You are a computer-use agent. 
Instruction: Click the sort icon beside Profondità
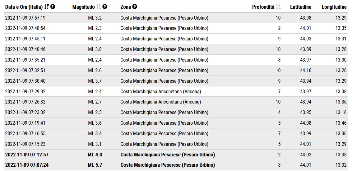click(278, 7)
